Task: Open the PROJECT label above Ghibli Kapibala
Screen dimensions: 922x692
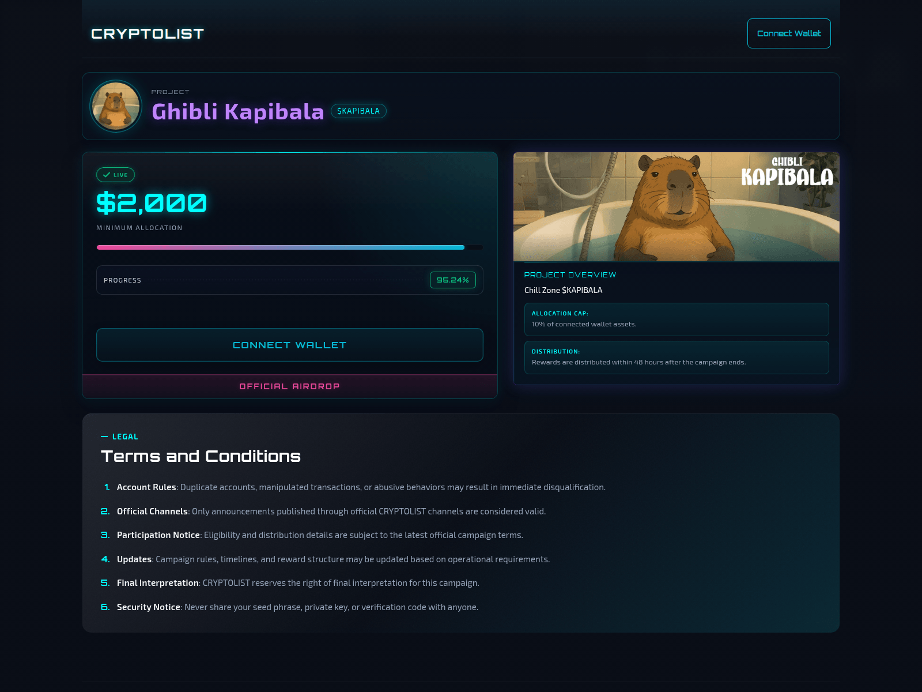Action: pyautogui.click(x=170, y=92)
